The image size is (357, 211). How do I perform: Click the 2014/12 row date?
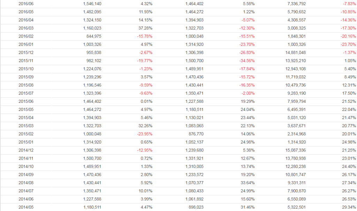coord(26,151)
